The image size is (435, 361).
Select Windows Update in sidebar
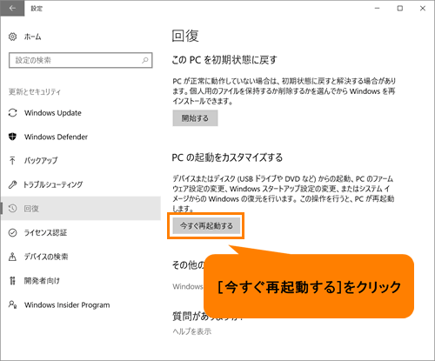(53, 113)
